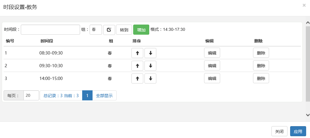The height and width of the screenshot is (138, 310).
Task: Close the dialog with the X icon
Action: click(304, 5)
